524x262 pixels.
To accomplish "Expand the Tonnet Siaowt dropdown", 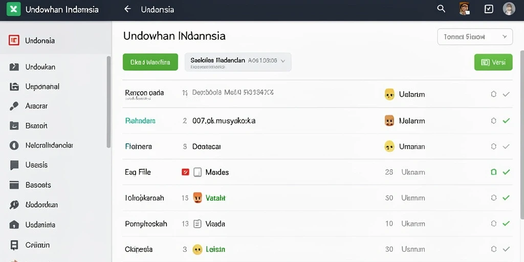I will [x=475, y=37].
